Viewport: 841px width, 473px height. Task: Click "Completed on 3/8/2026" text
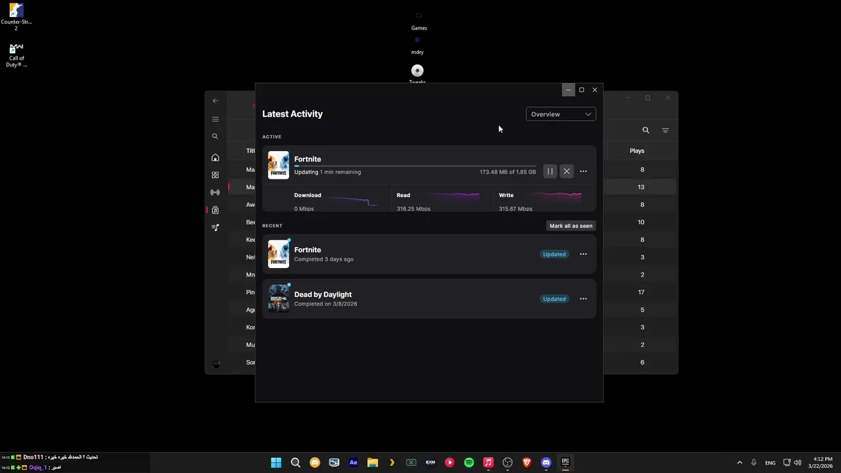(x=326, y=304)
